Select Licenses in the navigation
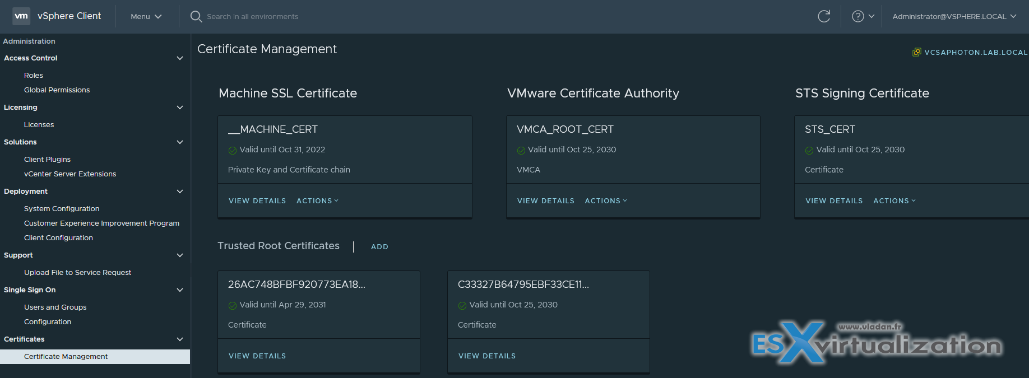The width and height of the screenshot is (1029, 378). tap(39, 124)
